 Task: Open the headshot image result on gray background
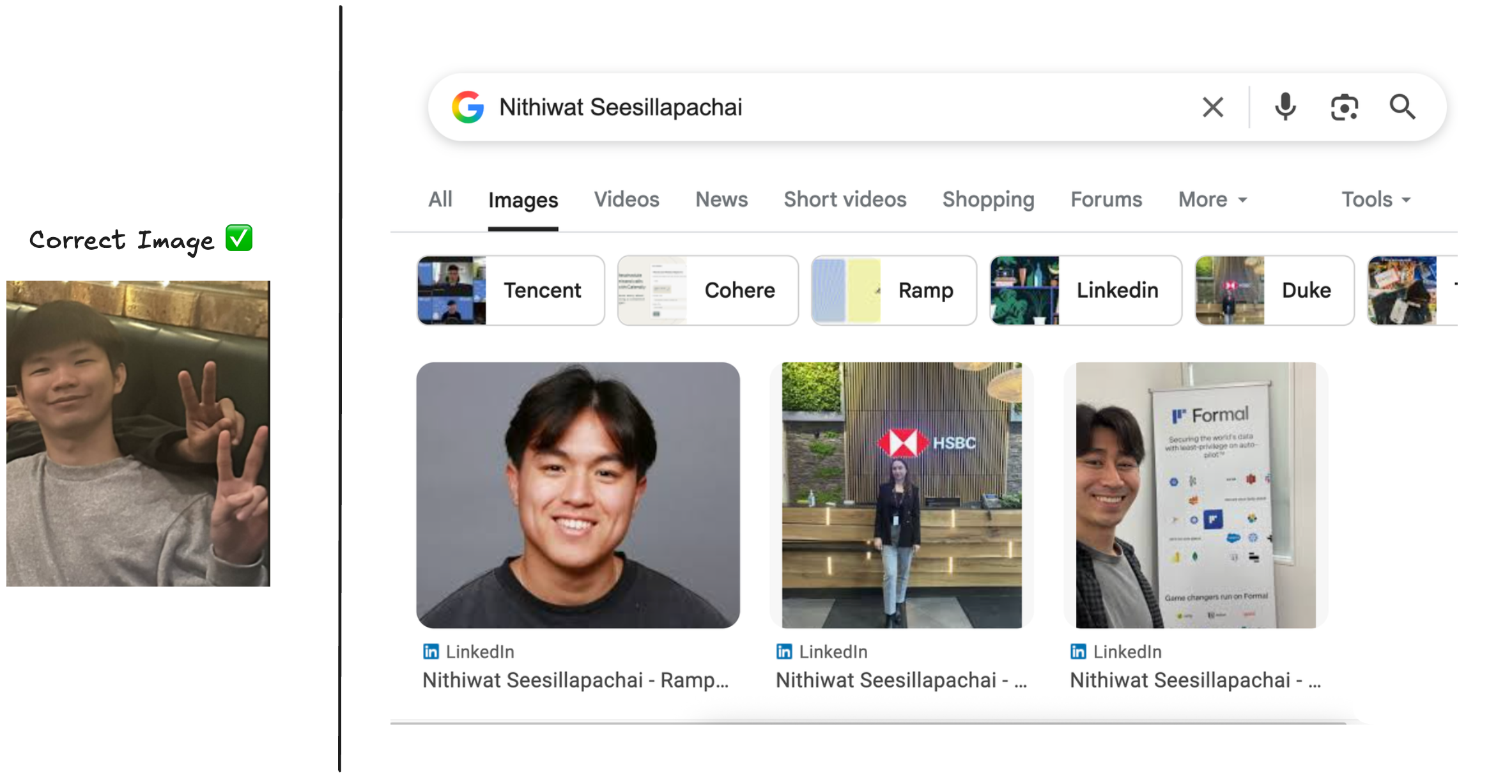coord(578,495)
